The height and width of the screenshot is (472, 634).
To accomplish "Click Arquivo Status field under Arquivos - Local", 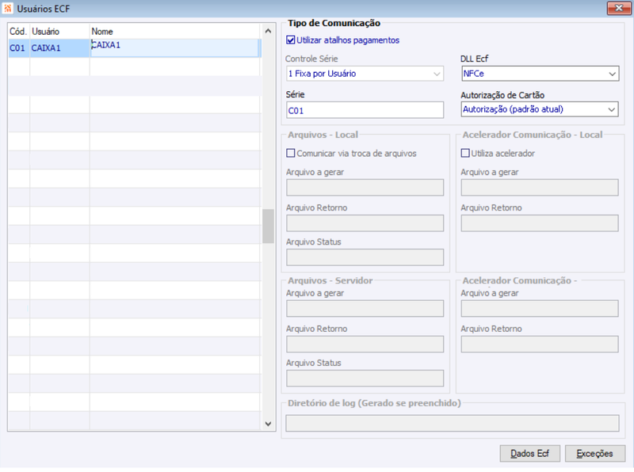I will 365,257.
